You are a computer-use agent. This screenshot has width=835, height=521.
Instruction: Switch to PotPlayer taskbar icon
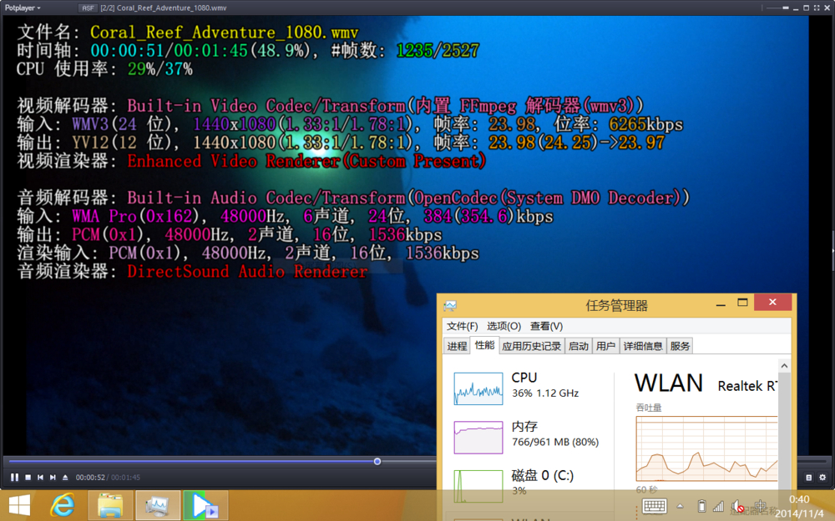[x=205, y=505]
